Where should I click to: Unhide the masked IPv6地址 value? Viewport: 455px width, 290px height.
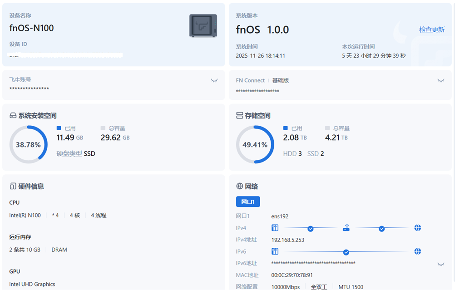(x=440, y=264)
